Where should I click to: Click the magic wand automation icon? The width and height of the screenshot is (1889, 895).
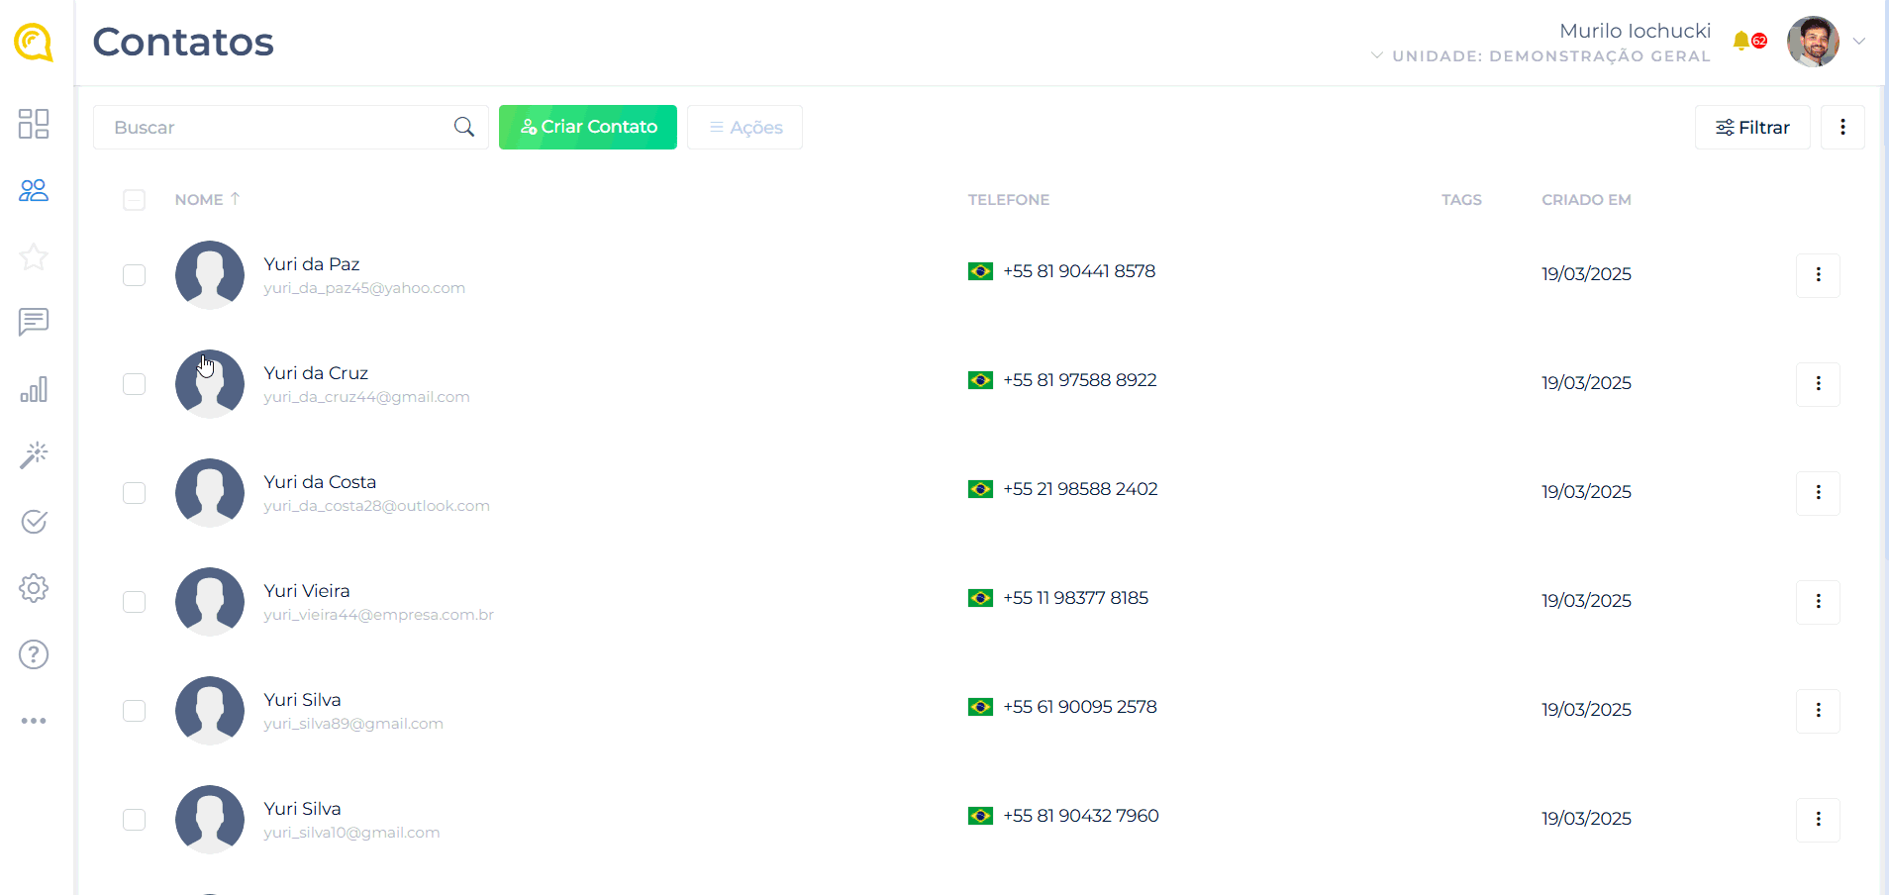pos(34,455)
